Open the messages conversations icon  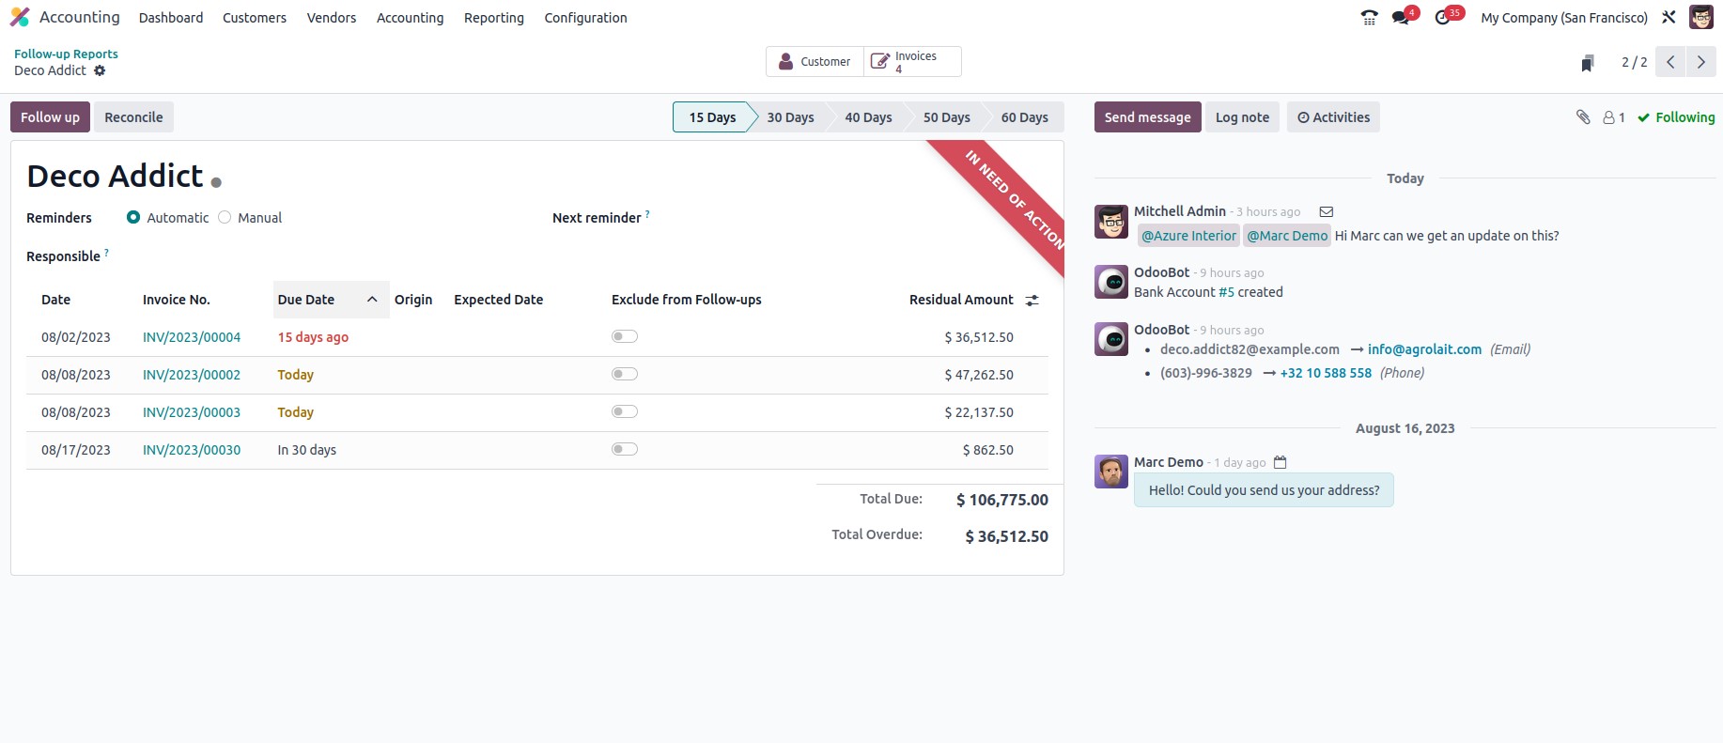(x=1401, y=17)
